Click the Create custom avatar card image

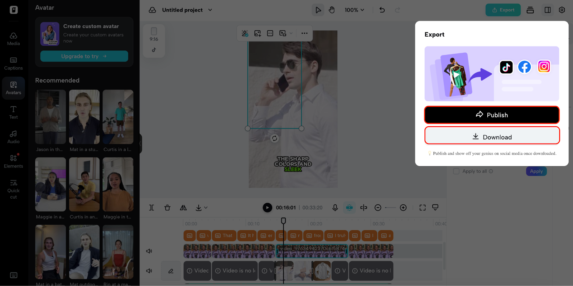50,34
